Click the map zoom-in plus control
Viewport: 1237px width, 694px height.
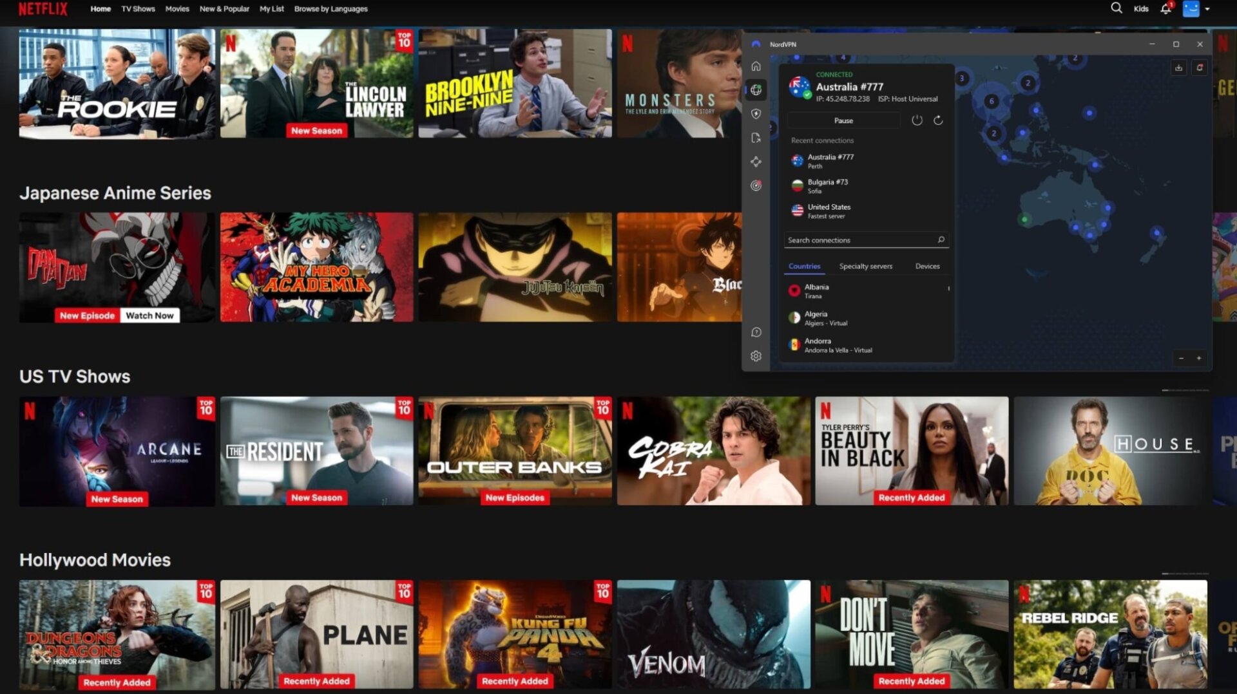click(x=1199, y=358)
